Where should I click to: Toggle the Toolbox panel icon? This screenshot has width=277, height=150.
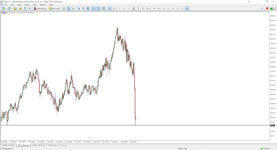coord(30,8)
